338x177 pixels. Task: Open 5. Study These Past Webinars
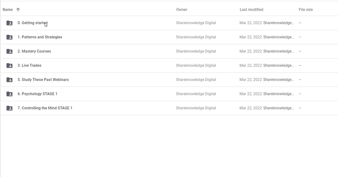point(43,80)
